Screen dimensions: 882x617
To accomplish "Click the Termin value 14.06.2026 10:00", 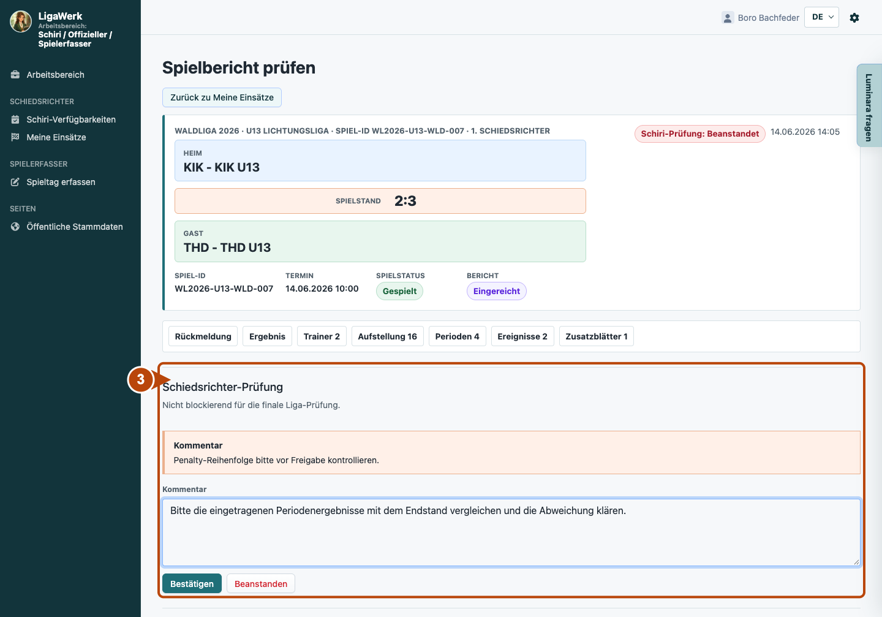I will point(322,289).
